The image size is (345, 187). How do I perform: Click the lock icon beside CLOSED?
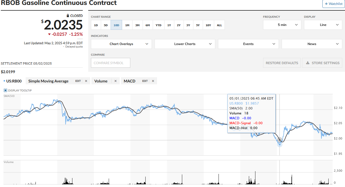68,16
